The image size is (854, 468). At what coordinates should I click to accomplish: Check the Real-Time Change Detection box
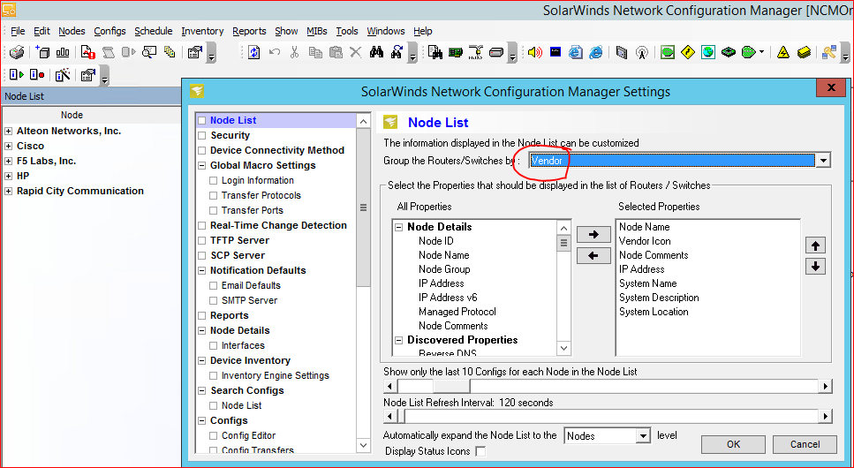point(202,225)
